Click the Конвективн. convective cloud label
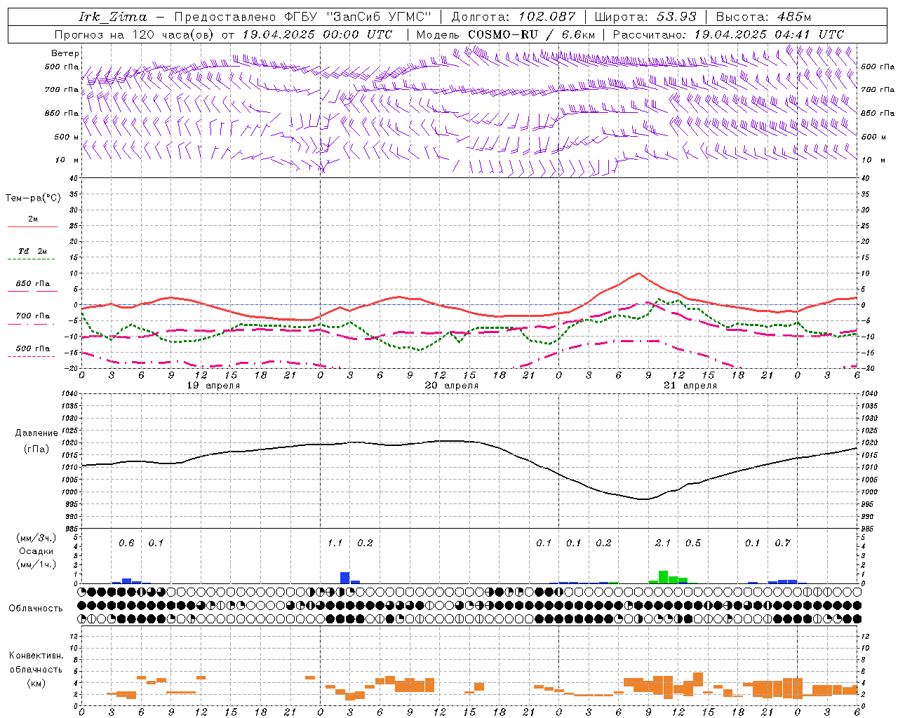The image size is (898, 718). 36,656
